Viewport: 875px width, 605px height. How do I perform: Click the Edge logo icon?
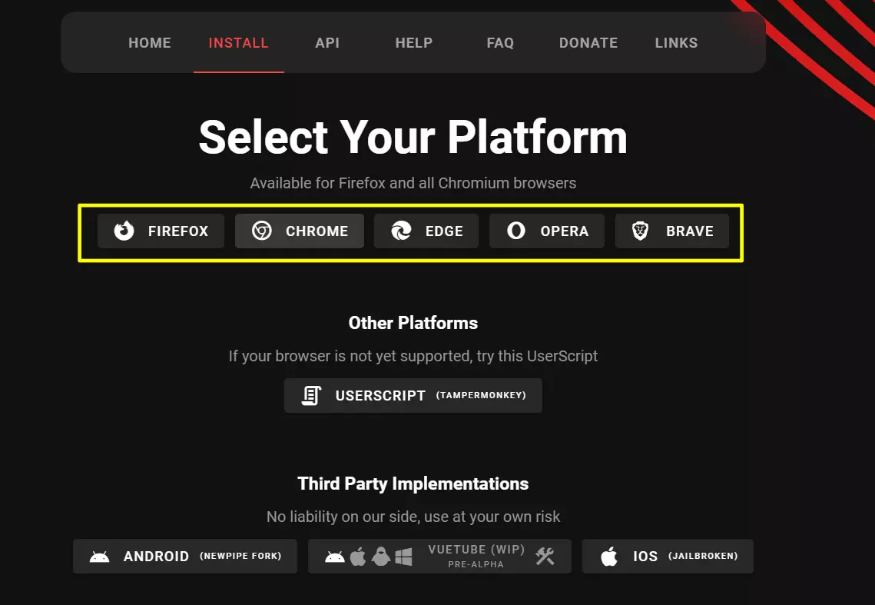pyautogui.click(x=401, y=231)
